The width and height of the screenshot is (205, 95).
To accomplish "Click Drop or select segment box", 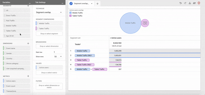I will pos(49,34).
